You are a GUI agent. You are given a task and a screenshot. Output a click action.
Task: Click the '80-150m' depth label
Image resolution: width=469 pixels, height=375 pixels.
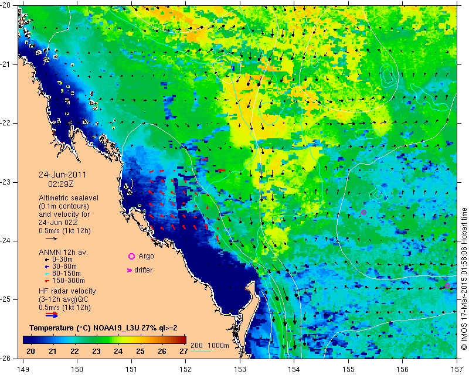click(66, 273)
